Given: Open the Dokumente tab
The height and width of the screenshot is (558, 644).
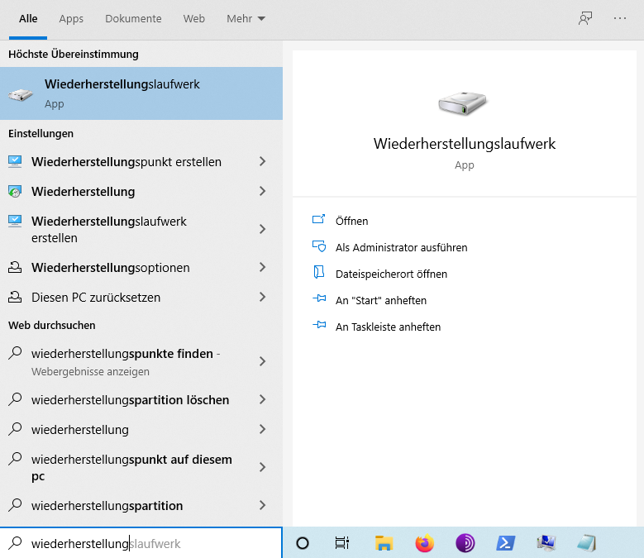Looking at the screenshot, I should click(x=133, y=19).
